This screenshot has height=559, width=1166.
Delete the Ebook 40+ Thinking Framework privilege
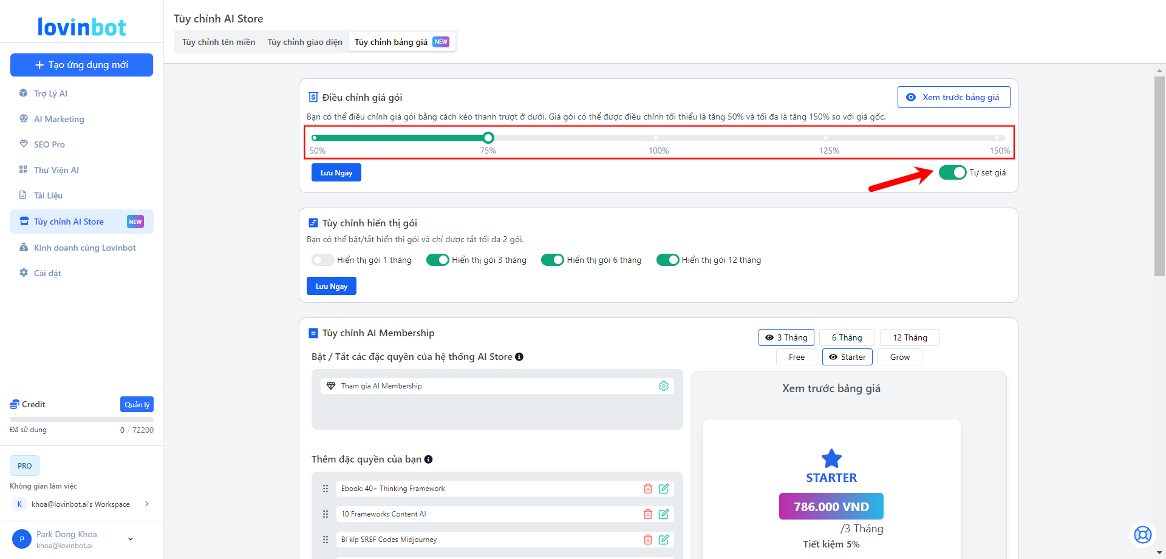648,489
